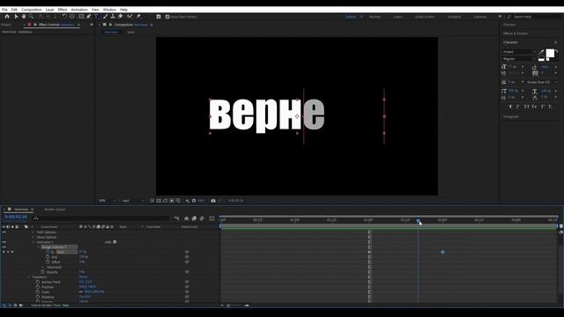
Task: Open the Animation menu
Action: click(x=79, y=10)
